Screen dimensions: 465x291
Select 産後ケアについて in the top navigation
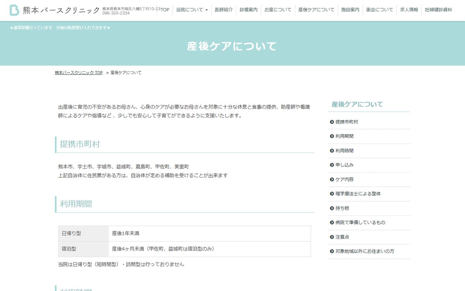click(x=316, y=10)
